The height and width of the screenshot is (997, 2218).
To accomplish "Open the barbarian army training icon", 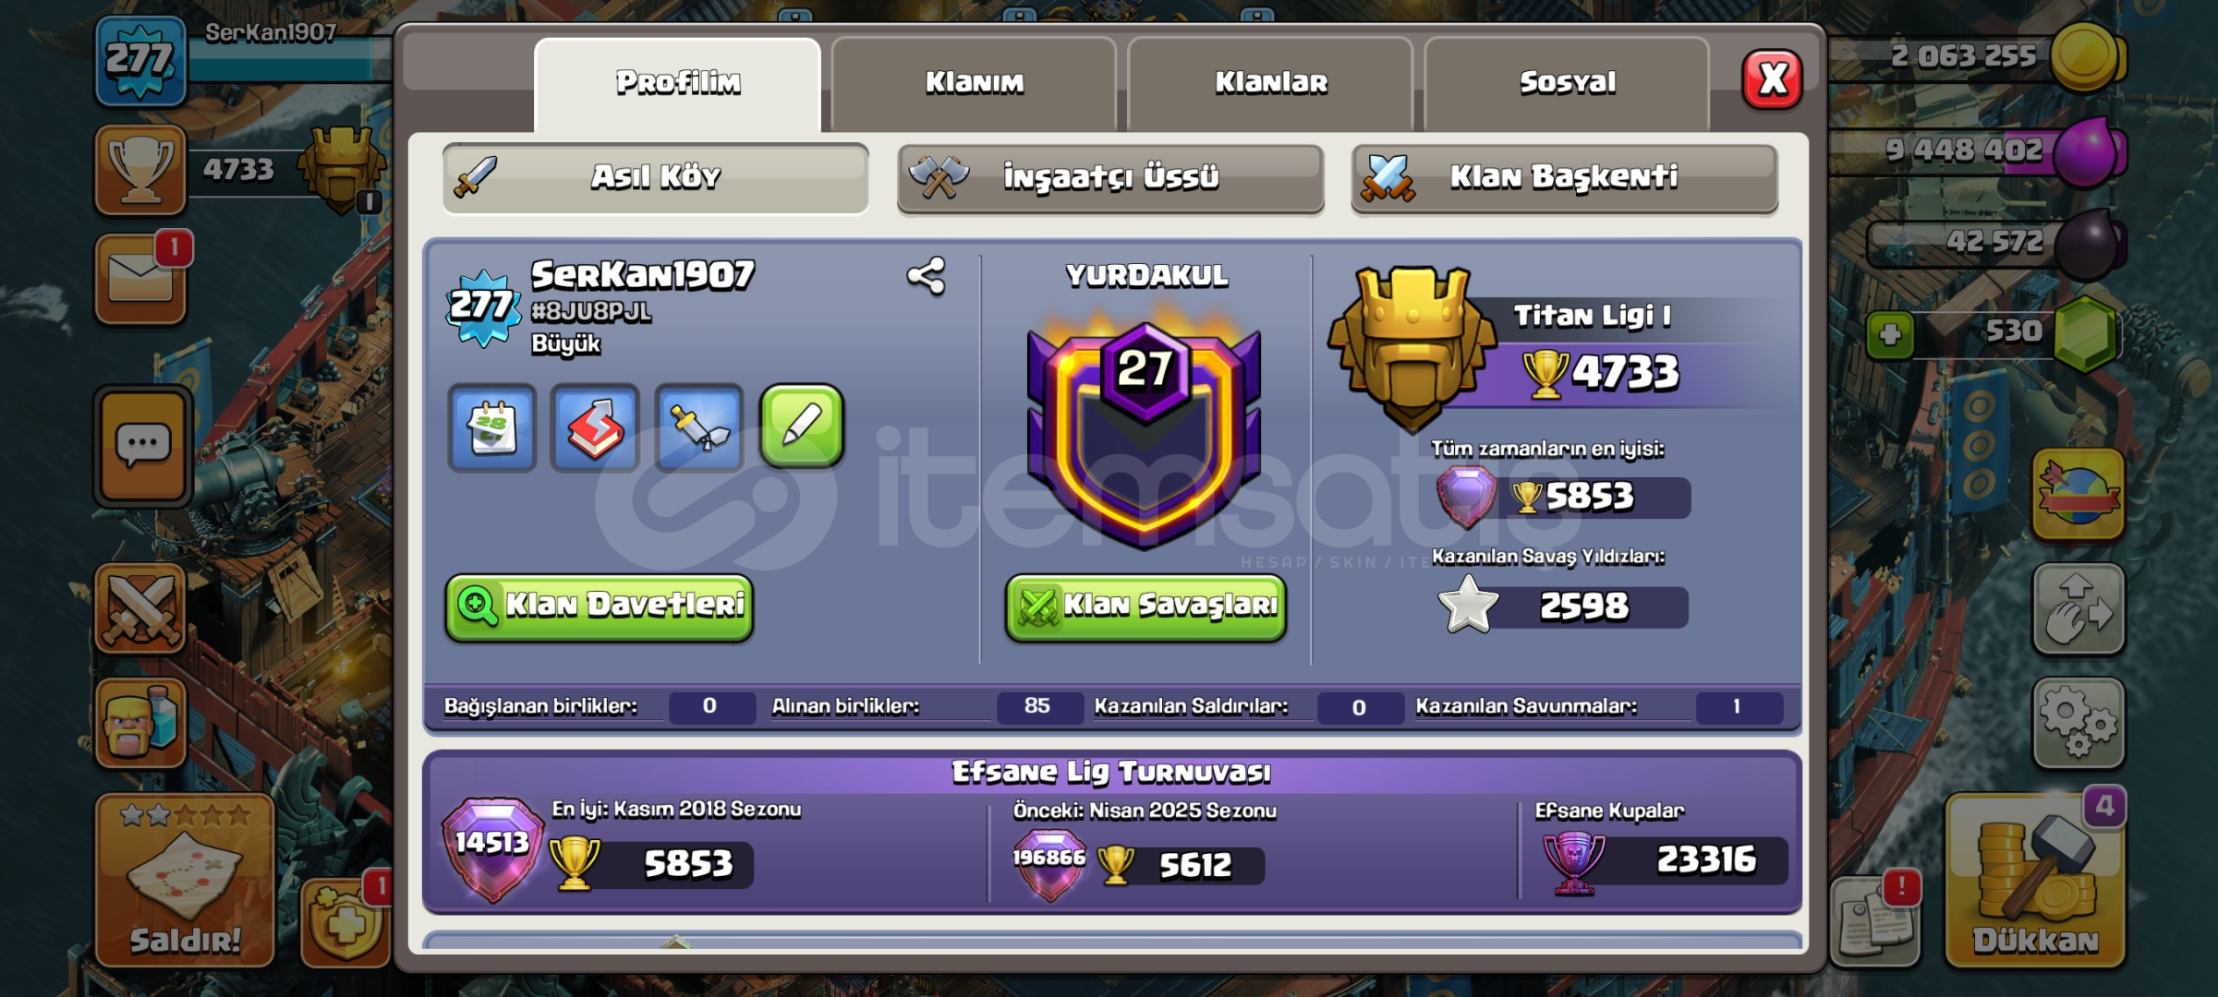I will pos(141,723).
